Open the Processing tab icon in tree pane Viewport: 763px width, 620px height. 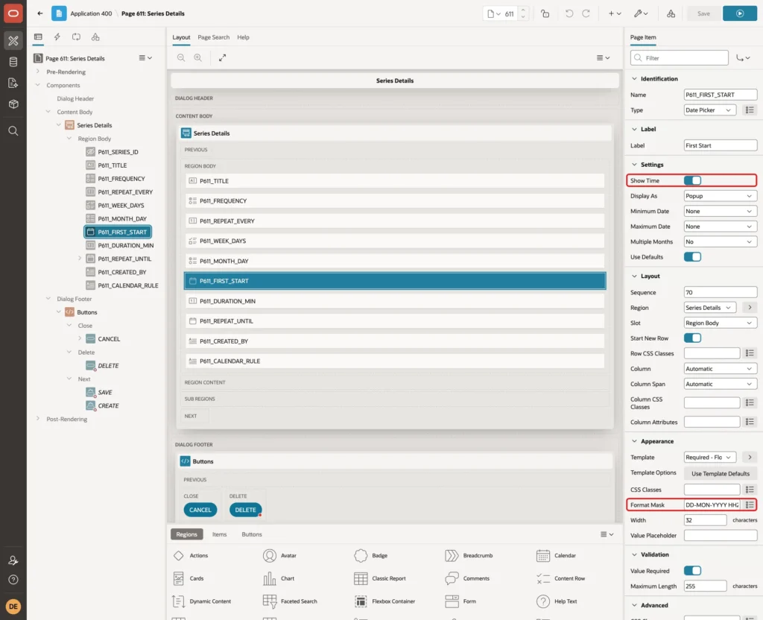pos(77,37)
